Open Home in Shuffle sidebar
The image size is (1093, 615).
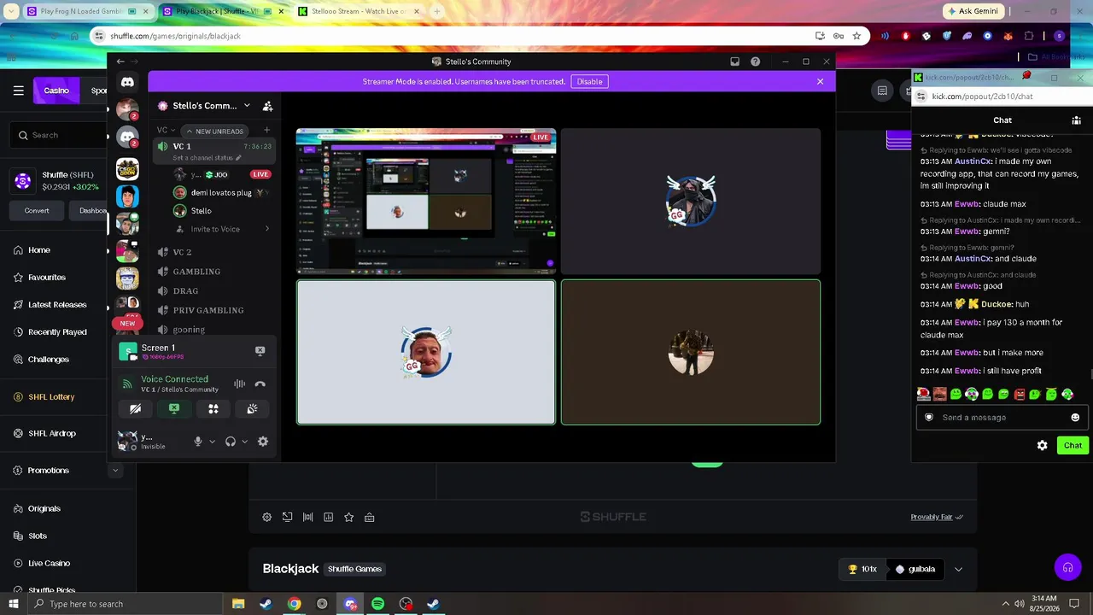39,250
